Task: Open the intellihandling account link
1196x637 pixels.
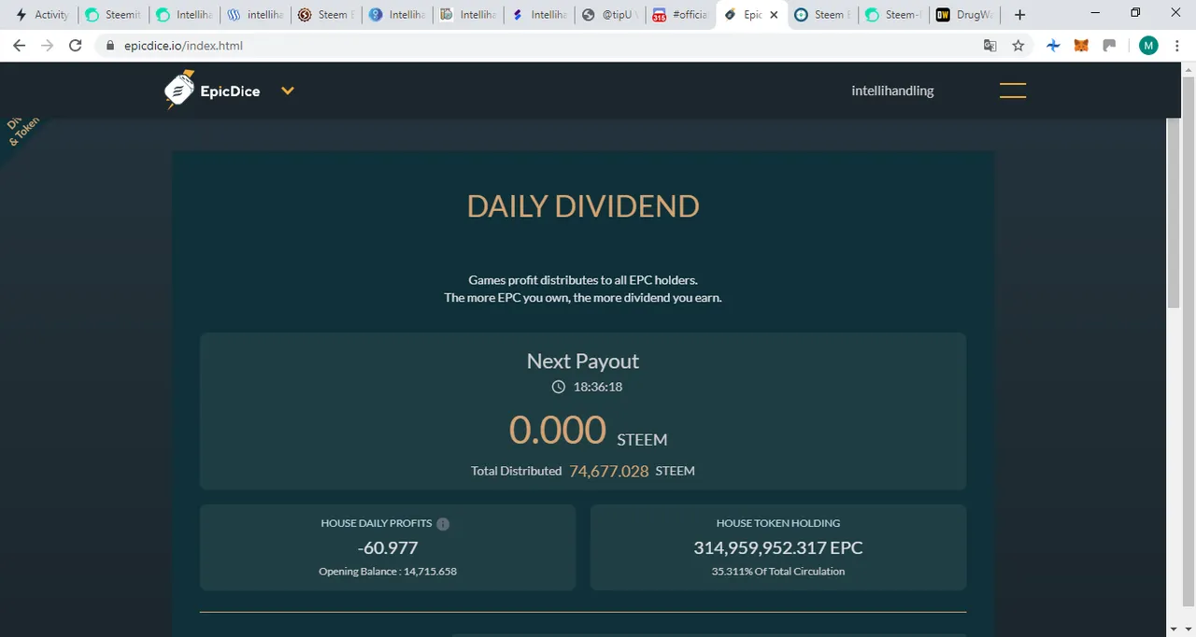Action: [x=892, y=91]
